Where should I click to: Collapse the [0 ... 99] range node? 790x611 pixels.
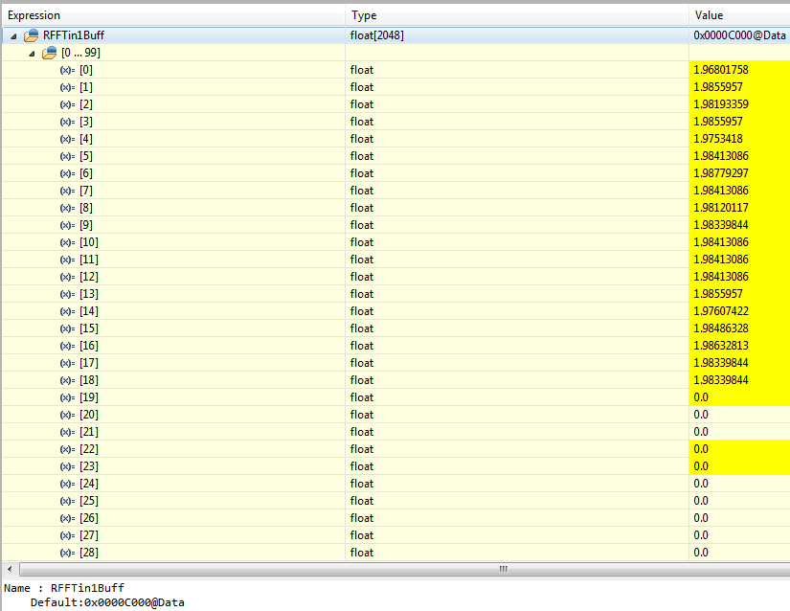(x=32, y=54)
